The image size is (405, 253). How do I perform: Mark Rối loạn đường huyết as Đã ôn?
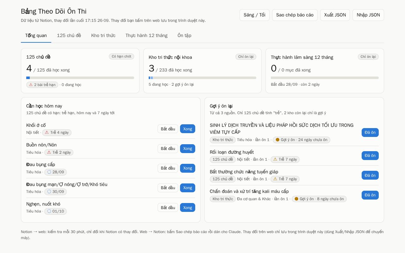point(370,156)
